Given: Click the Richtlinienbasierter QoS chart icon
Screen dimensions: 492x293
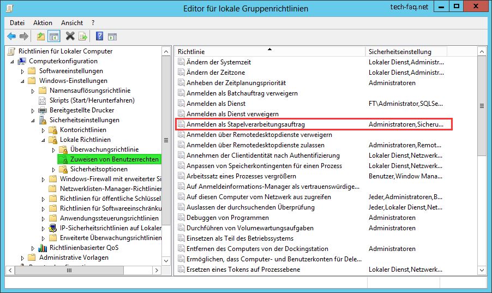Looking at the screenshot, I should tap(43, 248).
